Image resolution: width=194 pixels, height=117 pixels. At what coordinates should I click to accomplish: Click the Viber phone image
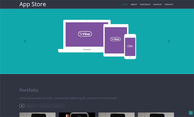(x=130, y=46)
